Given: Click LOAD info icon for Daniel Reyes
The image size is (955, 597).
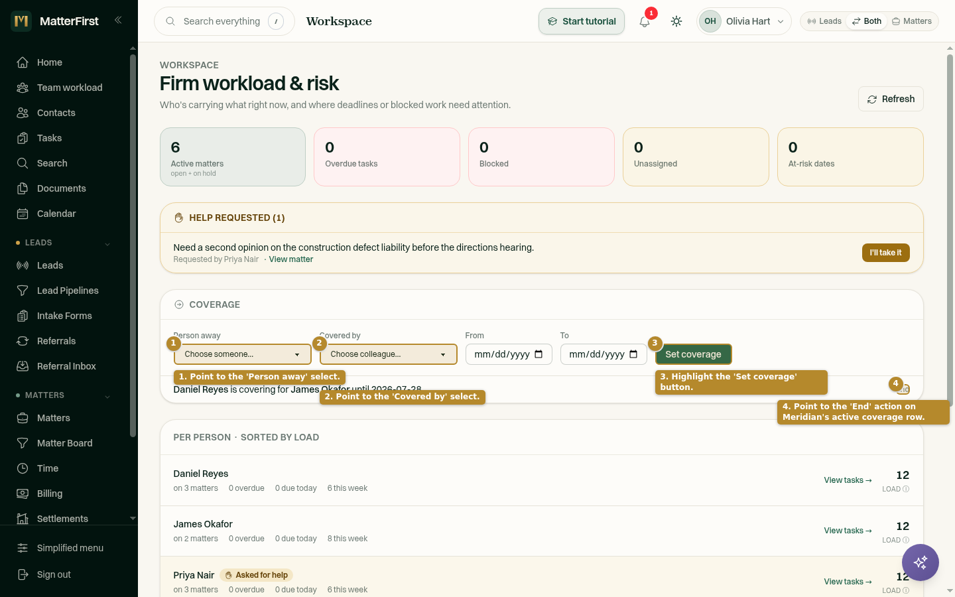Looking at the screenshot, I should (906, 490).
